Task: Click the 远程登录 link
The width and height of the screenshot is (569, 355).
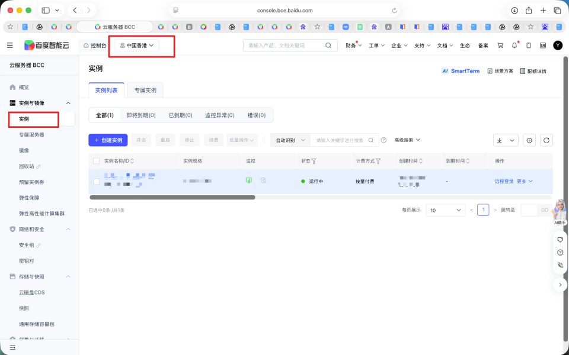Action: [x=504, y=181]
